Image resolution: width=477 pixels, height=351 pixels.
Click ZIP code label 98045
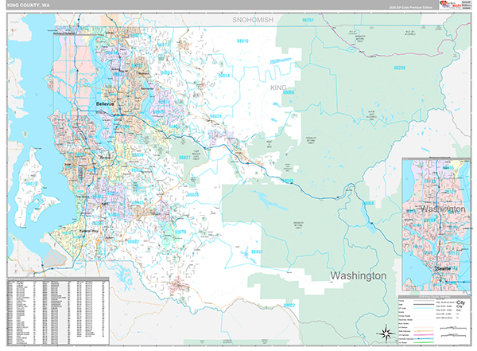pyautogui.click(x=288, y=181)
